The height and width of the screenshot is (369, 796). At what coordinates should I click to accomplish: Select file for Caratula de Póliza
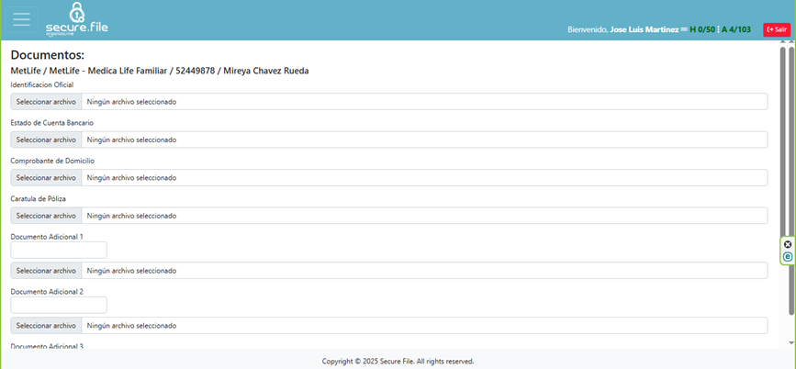coord(46,216)
